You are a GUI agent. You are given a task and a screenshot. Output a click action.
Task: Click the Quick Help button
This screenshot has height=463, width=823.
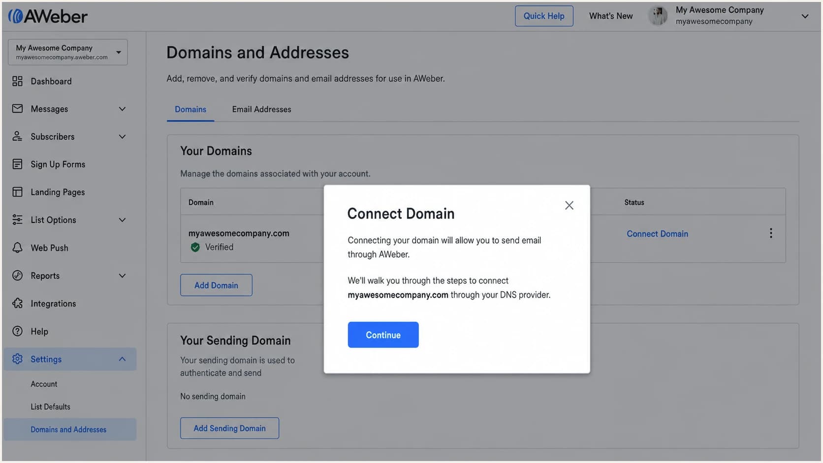coord(544,16)
